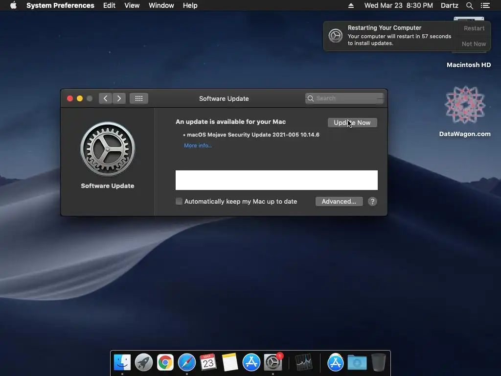Click Not Now in the notification
Viewport: 501px width, 376px height.
[x=474, y=44]
